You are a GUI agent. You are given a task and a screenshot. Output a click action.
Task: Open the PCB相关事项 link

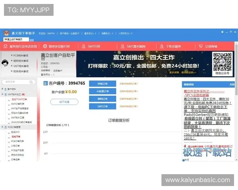point(21,55)
